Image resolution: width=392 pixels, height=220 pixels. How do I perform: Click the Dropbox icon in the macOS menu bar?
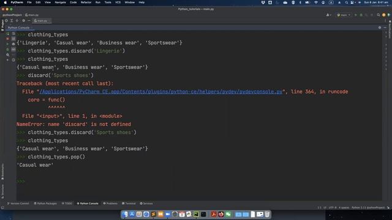[263, 2]
